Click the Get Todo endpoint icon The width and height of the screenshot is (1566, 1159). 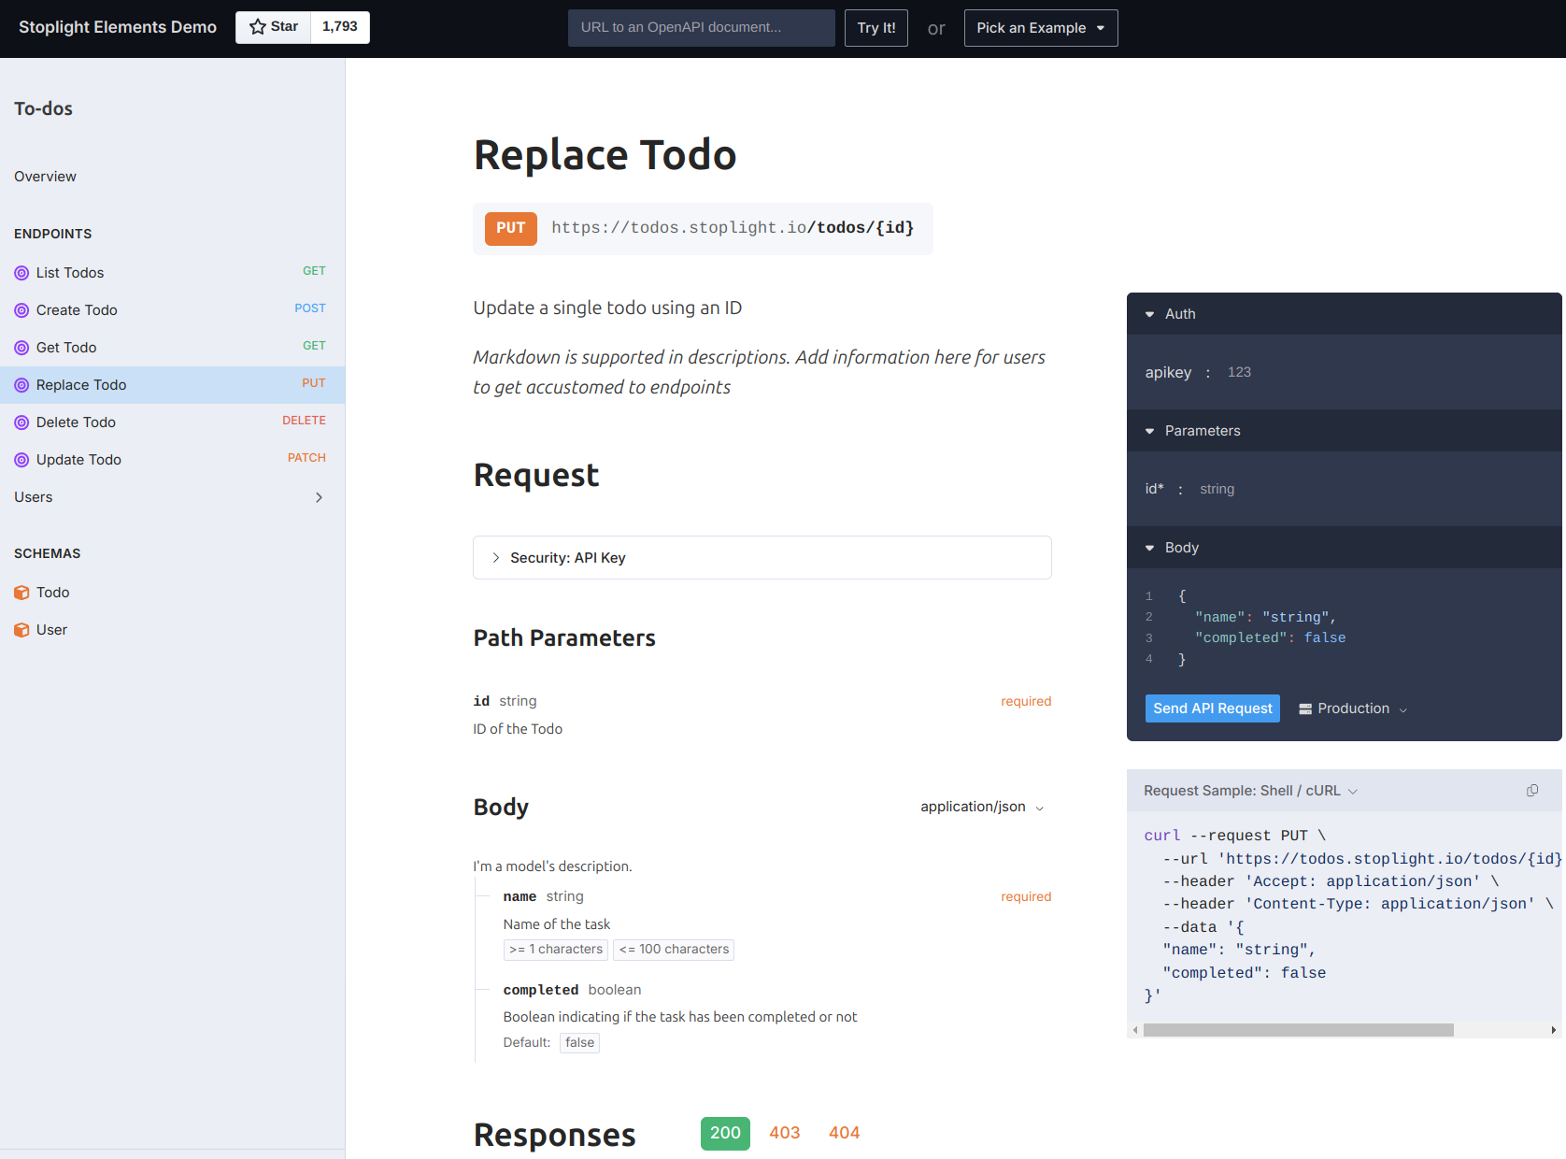tap(21, 348)
